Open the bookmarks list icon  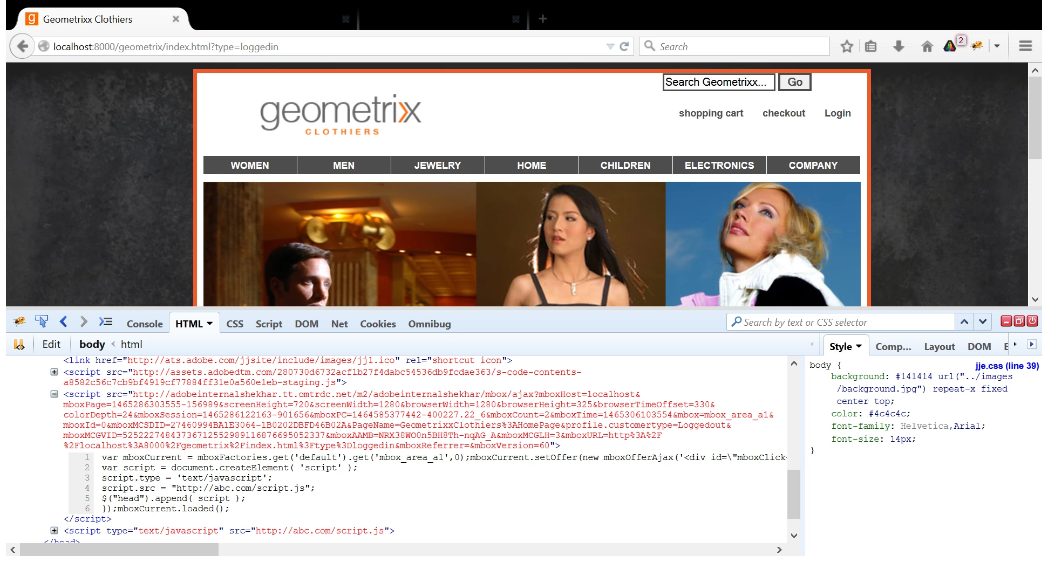click(x=870, y=46)
